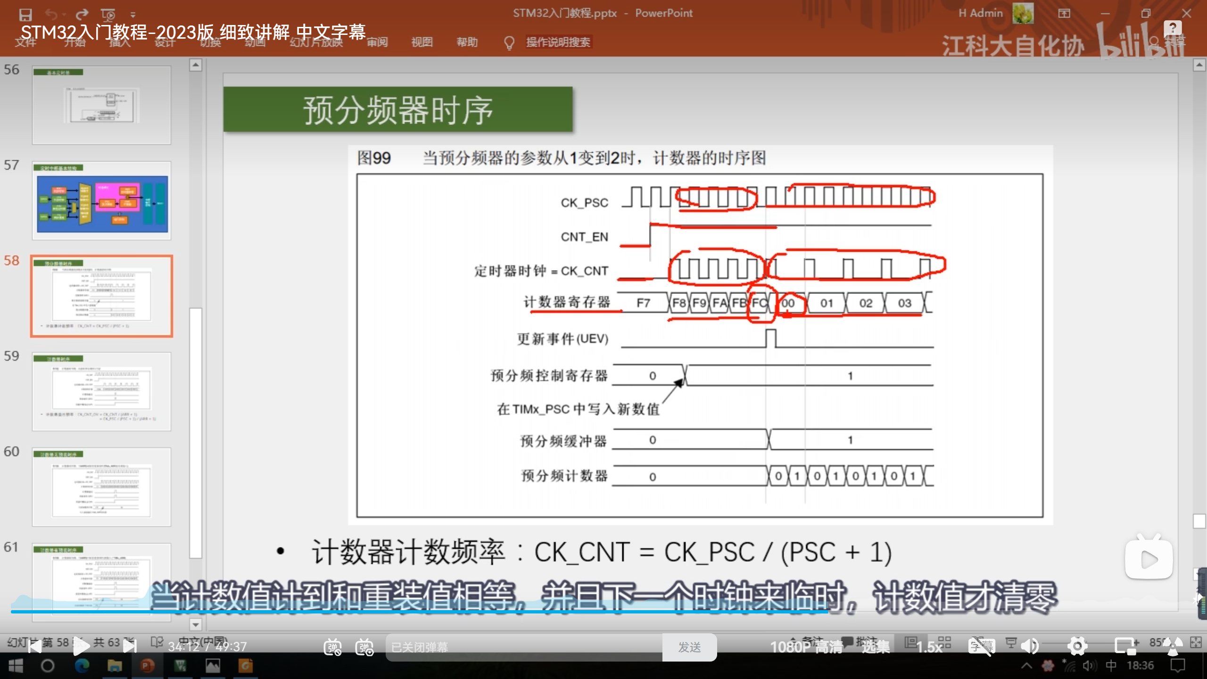Screen dimensions: 1207x679
Task: Skip to the next video episode
Action: 130,646
